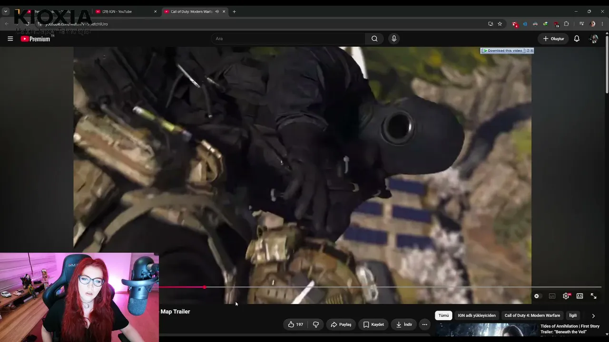Open the account avatar menu
Viewport: 609px width, 342px height.
pyautogui.click(x=594, y=38)
